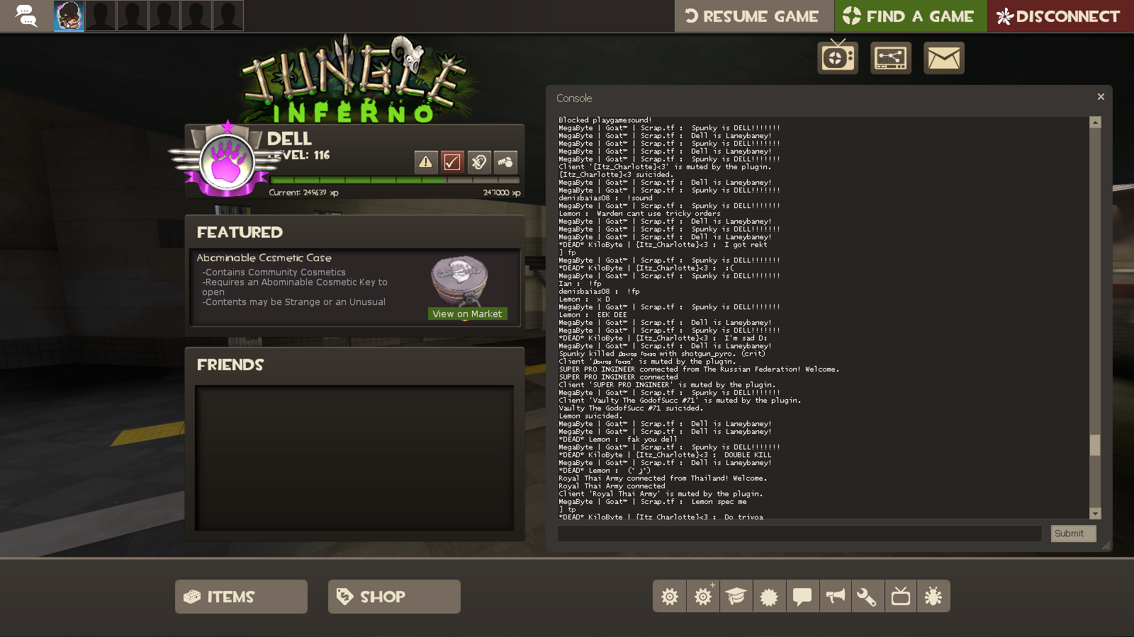The height and width of the screenshot is (637, 1134).
Task: Open the server browser network icon
Action: (891, 57)
